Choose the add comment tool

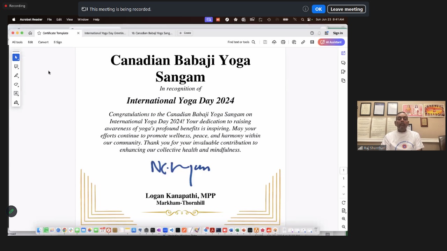tap(16, 66)
